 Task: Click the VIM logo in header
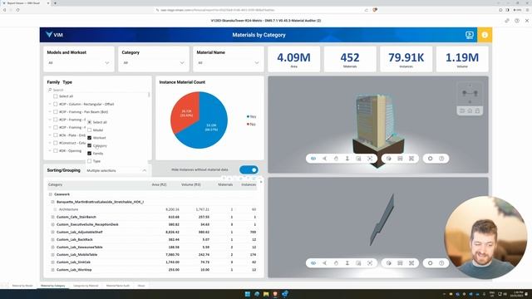tap(54, 35)
